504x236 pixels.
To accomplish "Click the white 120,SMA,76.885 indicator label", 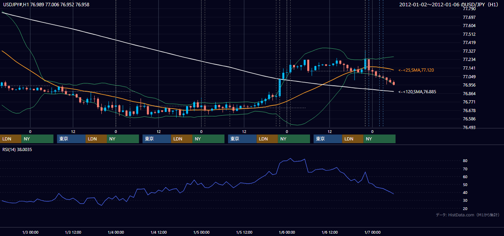I will click(417, 92).
